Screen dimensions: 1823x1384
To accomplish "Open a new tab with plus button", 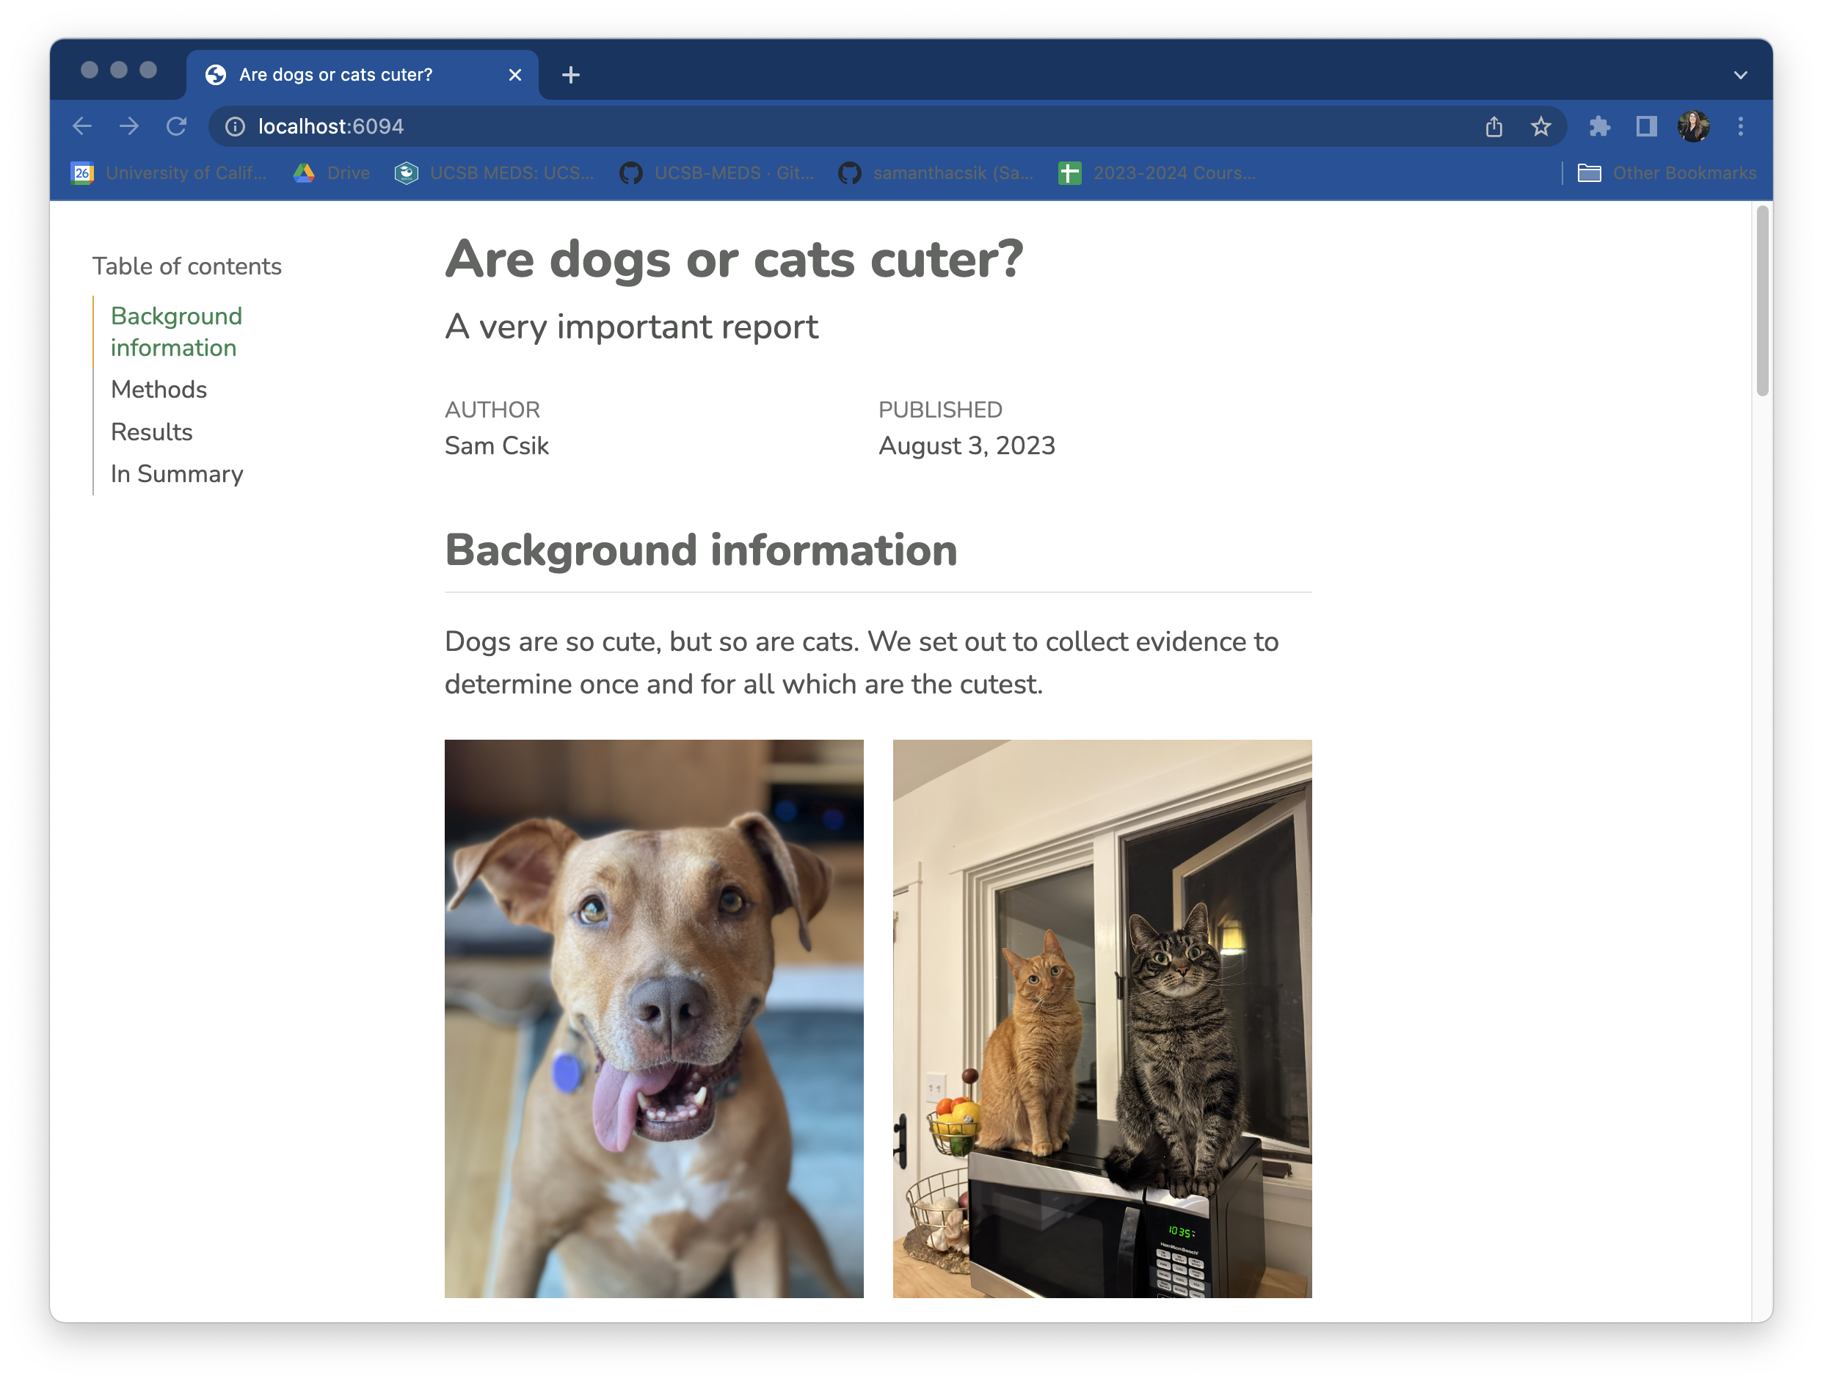I will pyautogui.click(x=570, y=75).
